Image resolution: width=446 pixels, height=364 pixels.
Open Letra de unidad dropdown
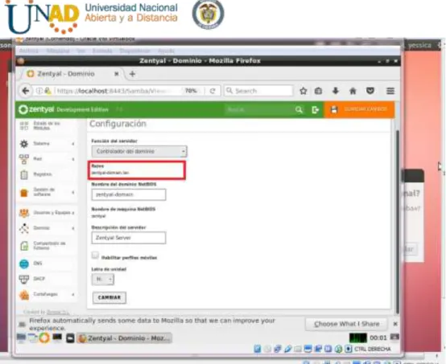[103, 280]
